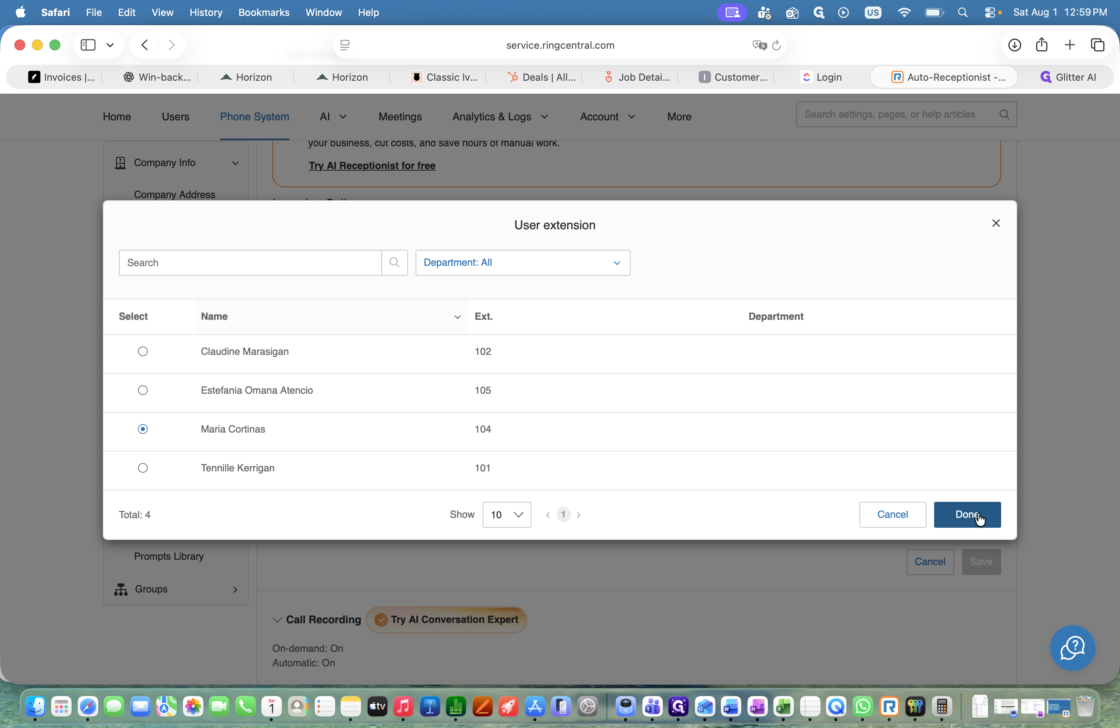
Task: Click the search magnifier in the dialog
Action: [394, 262]
